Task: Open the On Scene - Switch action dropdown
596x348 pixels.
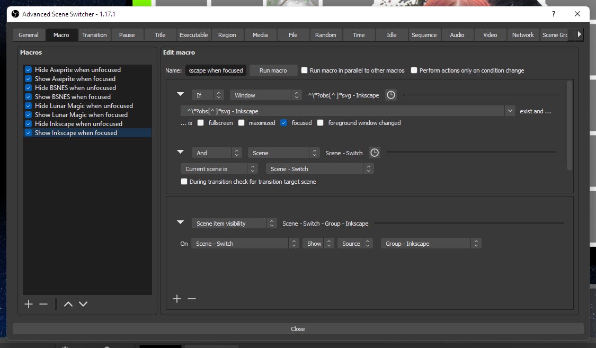Action: click(245, 244)
